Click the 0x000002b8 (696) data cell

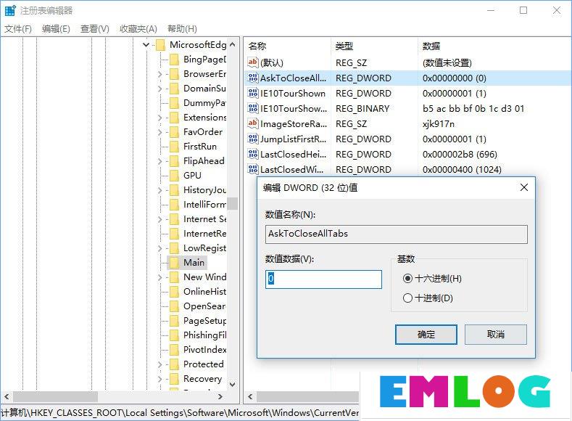point(460,155)
